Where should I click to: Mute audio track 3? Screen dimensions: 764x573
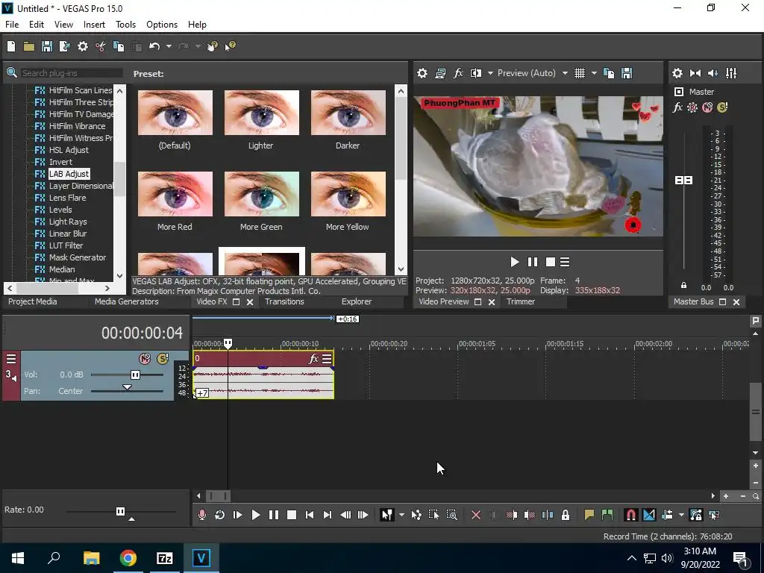145,359
